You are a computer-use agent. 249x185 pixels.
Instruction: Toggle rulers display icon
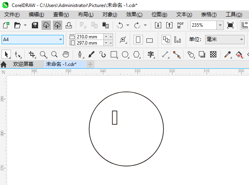click(x=245, y=25)
